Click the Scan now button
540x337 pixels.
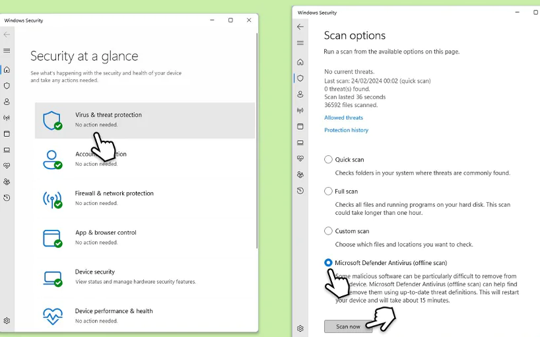[348, 326]
